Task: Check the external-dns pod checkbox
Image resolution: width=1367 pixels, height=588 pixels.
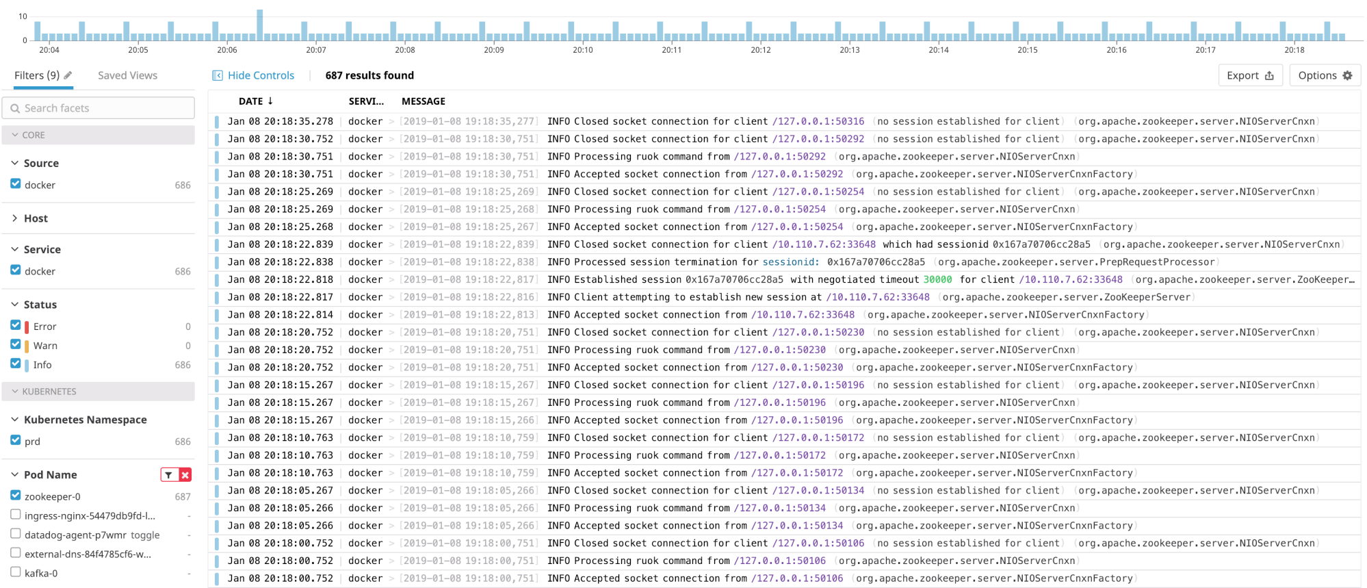Action: pos(16,552)
